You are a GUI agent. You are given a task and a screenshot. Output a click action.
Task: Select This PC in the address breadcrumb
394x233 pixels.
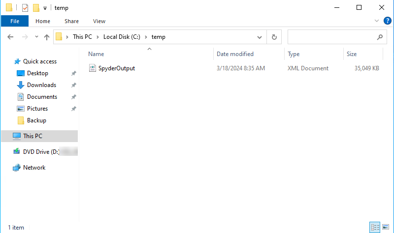click(x=82, y=37)
